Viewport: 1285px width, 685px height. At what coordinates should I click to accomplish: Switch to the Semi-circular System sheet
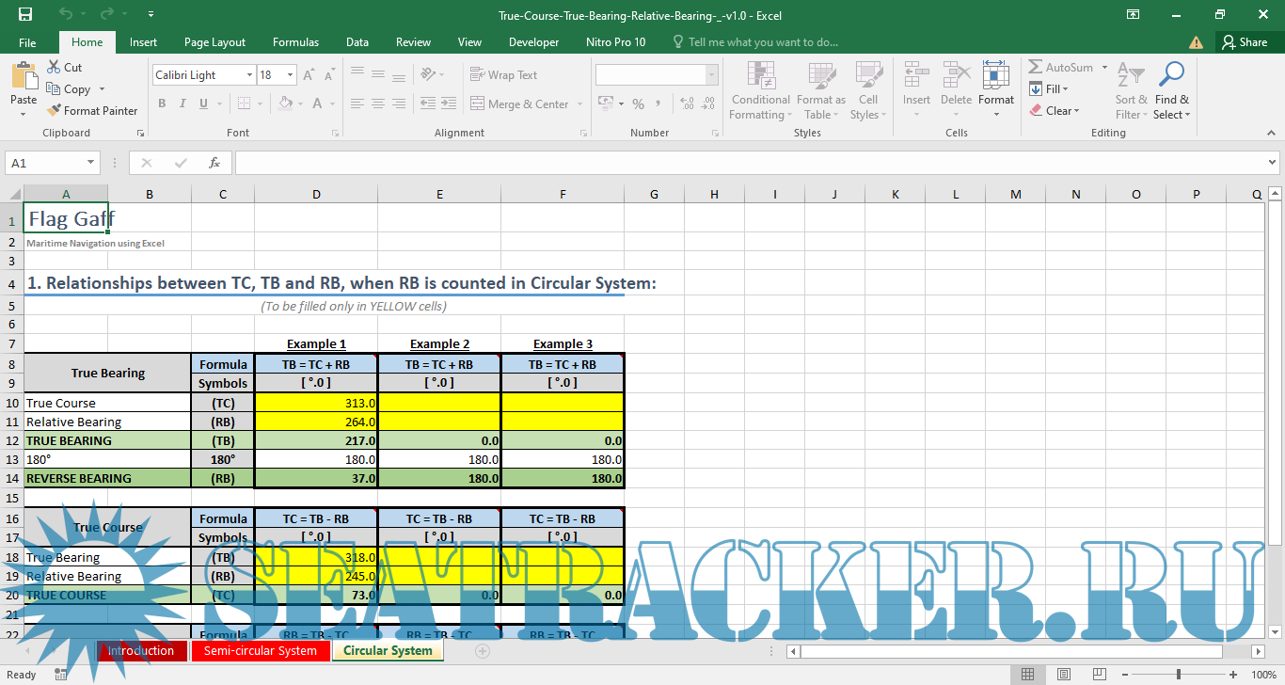(261, 651)
